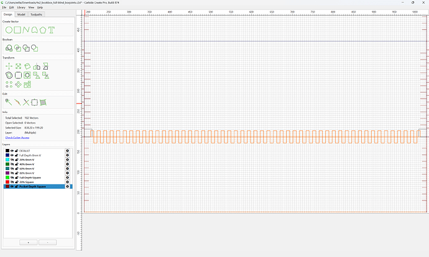Toggle visibility of the DEFAULT layer
This screenshot has height=257, width=429.
point(12,151)
